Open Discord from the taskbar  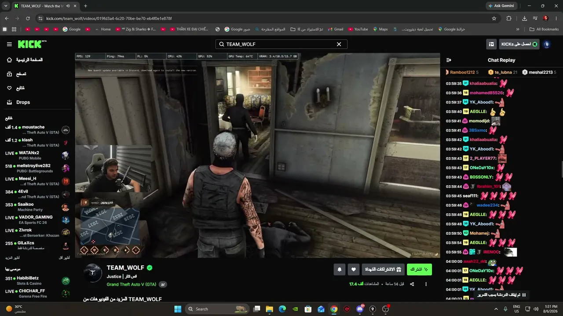click(360, 309)
